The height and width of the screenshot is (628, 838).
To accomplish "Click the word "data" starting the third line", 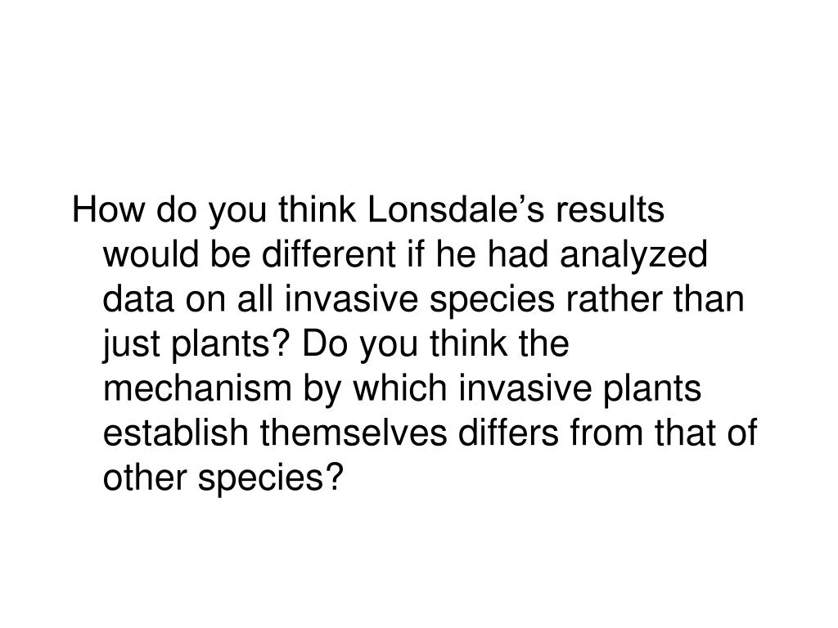I will click(138, 298).
